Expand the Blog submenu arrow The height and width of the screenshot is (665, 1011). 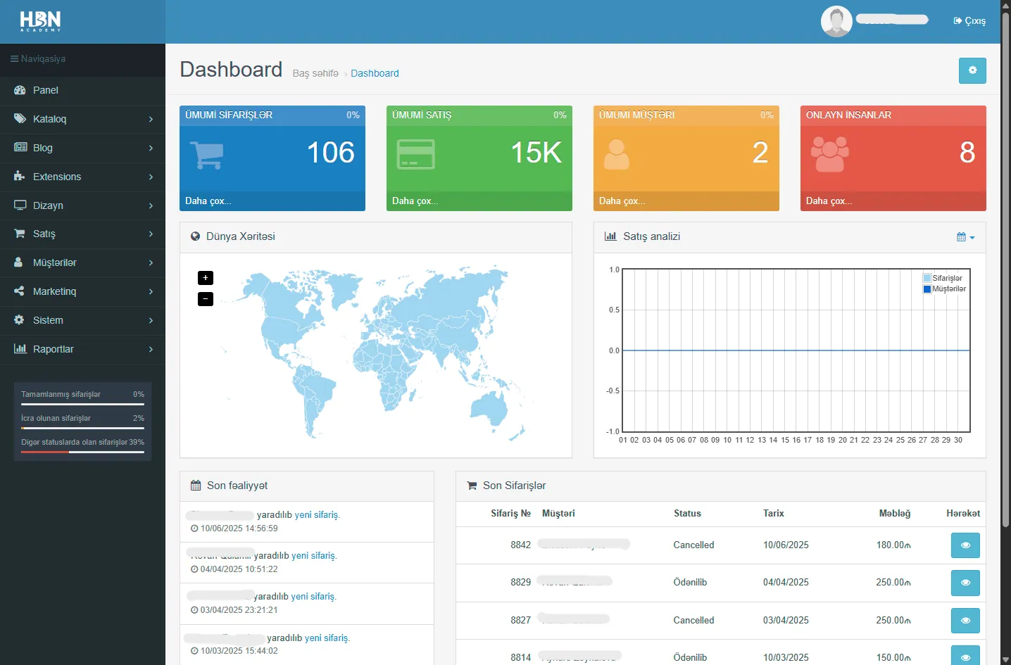point(151,148)
